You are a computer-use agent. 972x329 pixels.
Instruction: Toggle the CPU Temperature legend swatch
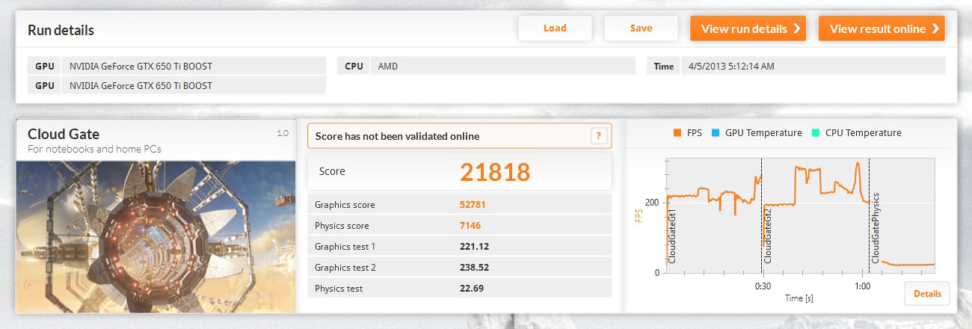tap(816, 133)
